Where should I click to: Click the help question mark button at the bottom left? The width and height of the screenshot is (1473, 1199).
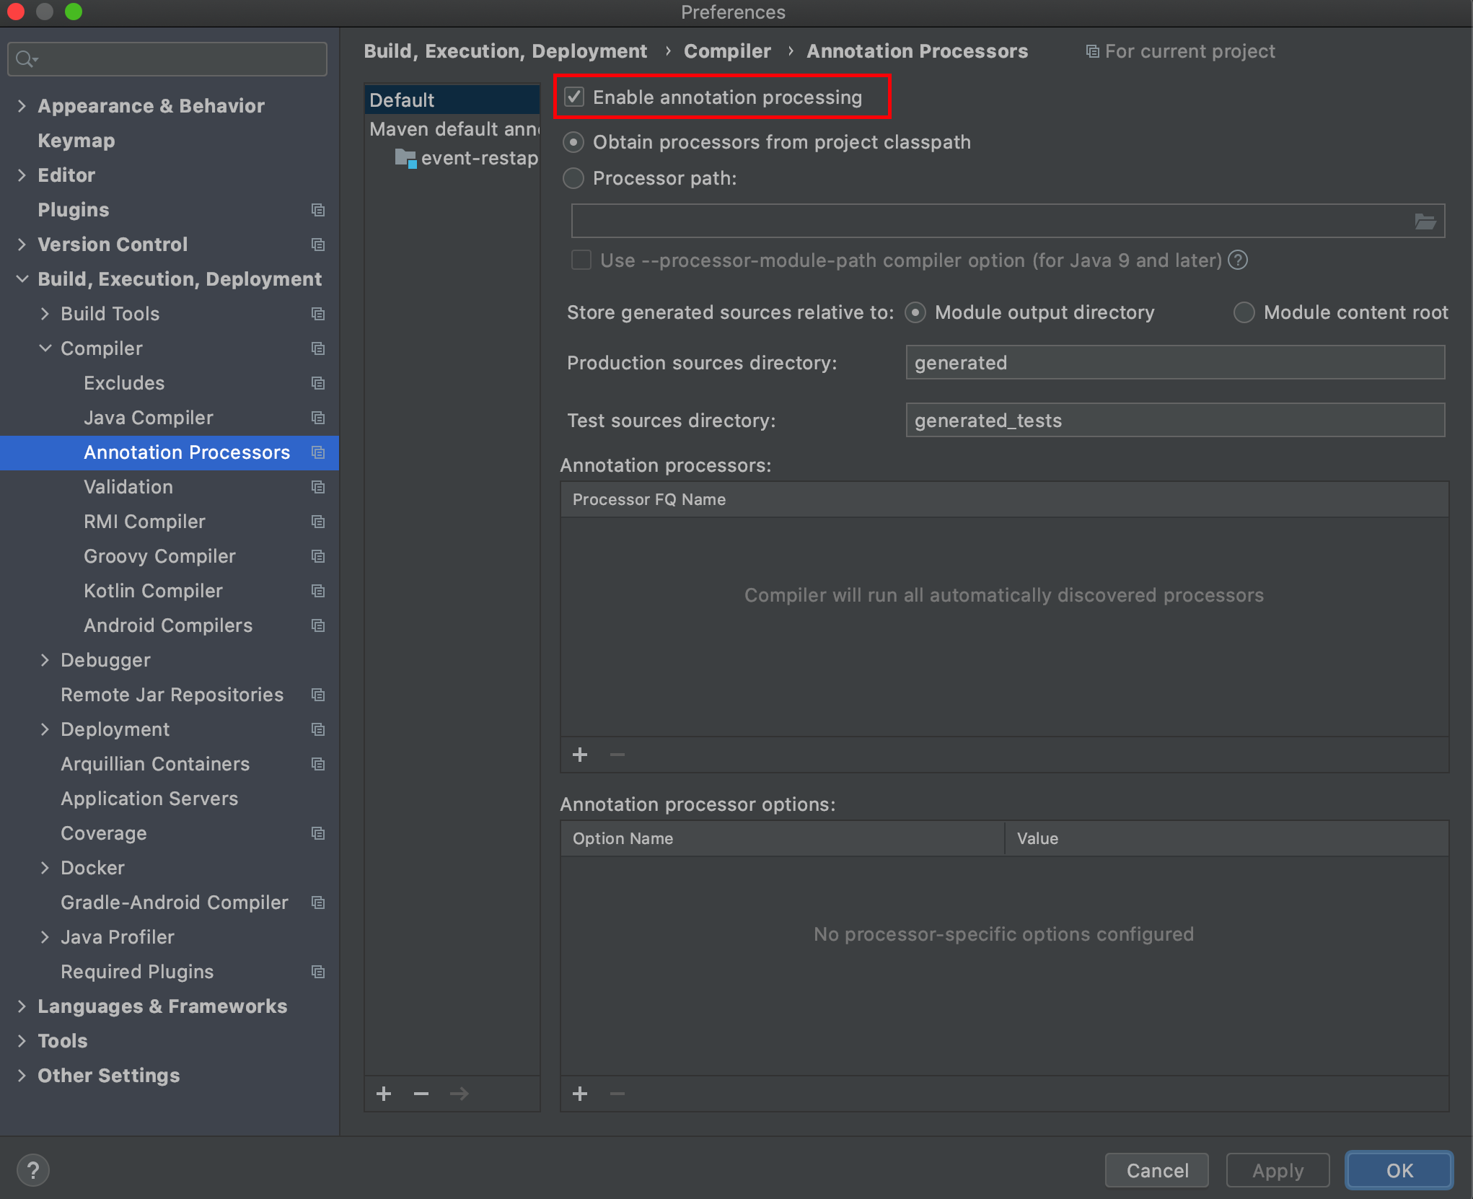[32, 1169]
